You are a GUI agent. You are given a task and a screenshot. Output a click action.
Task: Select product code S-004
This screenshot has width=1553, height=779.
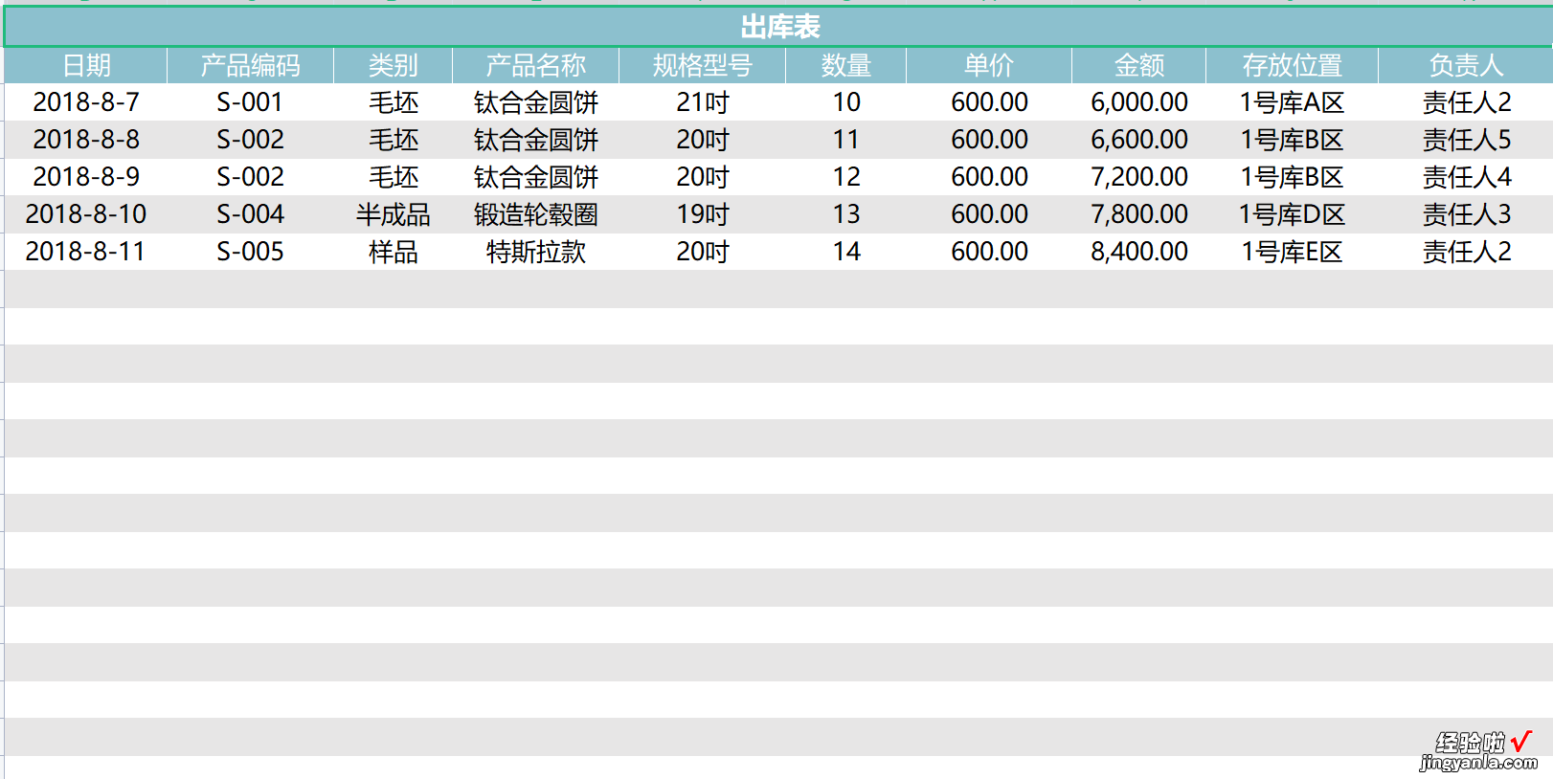tap(250, 214)
